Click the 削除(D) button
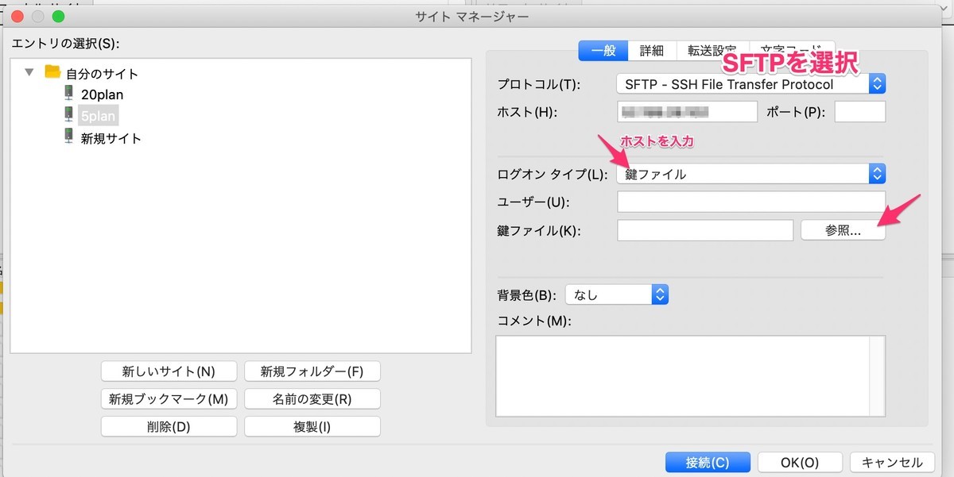 pos(169,426)
